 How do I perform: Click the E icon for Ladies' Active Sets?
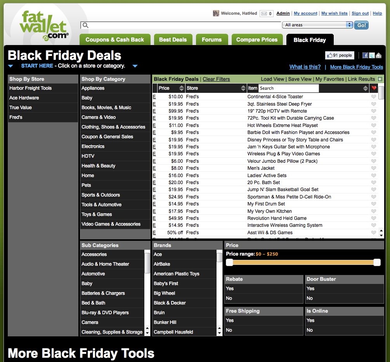tap(154, 176)
